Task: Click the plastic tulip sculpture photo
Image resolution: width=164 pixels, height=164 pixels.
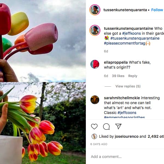Action: coord(43,41)
